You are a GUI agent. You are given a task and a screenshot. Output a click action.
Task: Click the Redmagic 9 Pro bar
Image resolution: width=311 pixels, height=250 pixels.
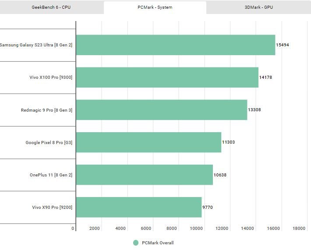pyautogui.click(x=161, y=110)
